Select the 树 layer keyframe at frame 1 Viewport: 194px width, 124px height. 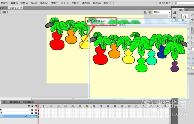coord(39,110)
